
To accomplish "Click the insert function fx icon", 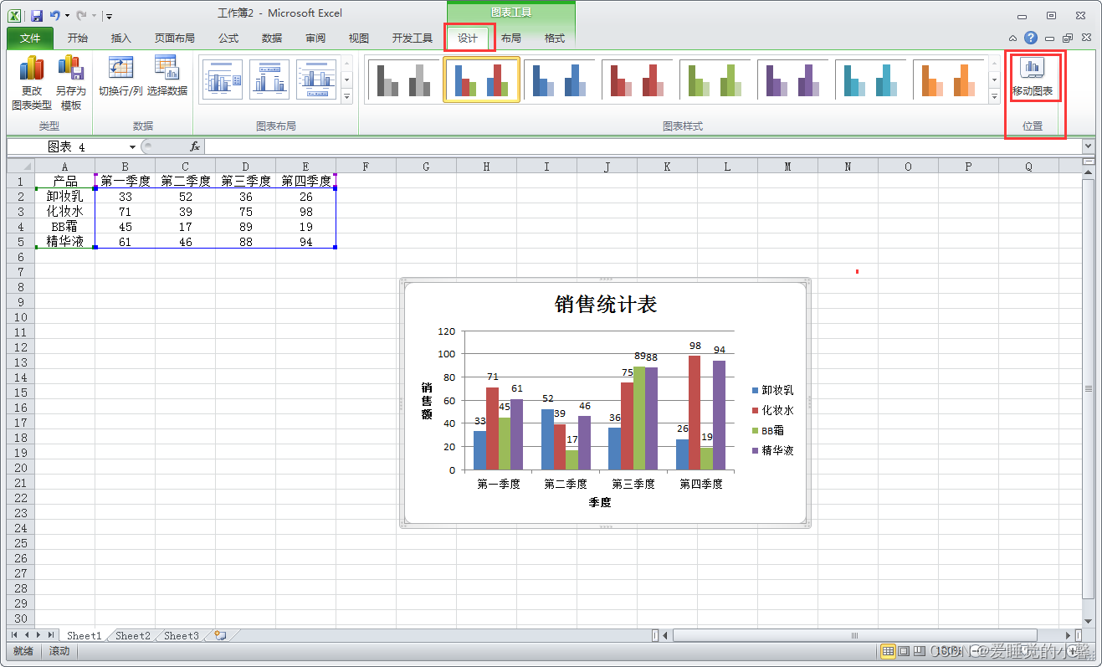I will pyautogui.click(x=194, y=146).
